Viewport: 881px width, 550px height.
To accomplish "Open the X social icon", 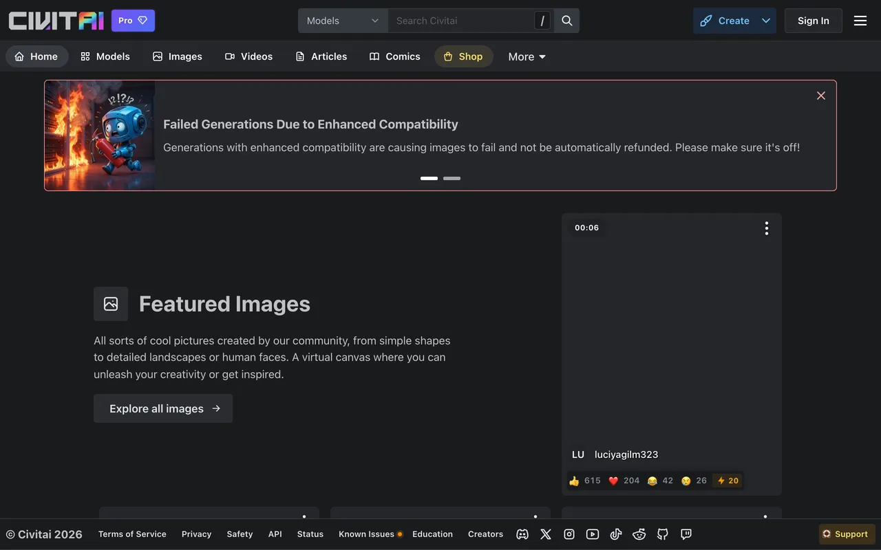I will 546,534.
